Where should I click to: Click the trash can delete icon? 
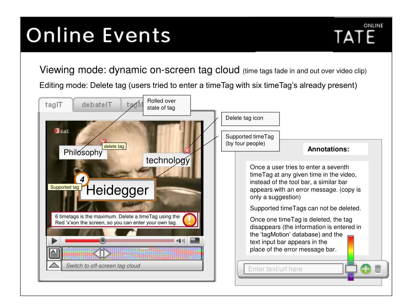pyautogui.click(x=378, y=269)
